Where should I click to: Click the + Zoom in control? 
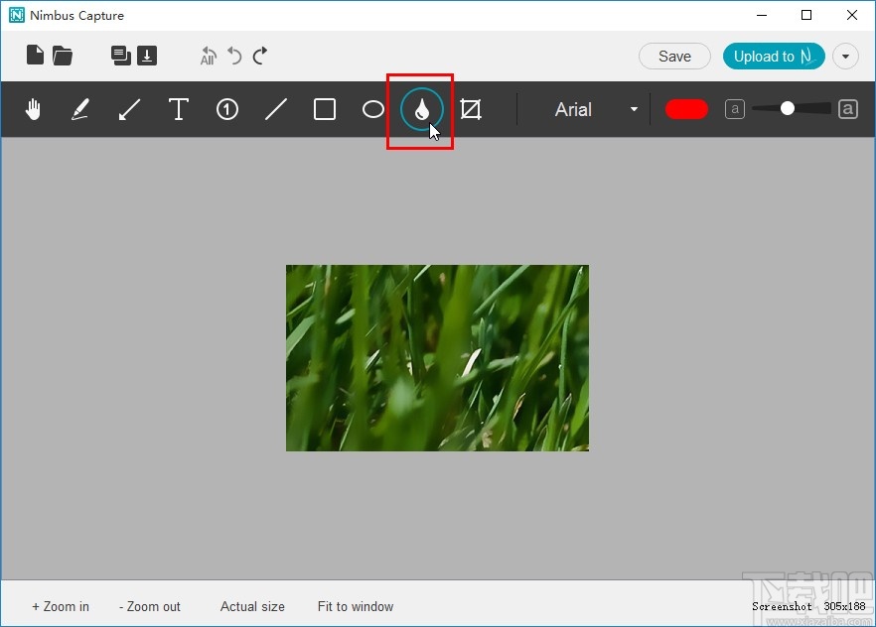point(61,606)
